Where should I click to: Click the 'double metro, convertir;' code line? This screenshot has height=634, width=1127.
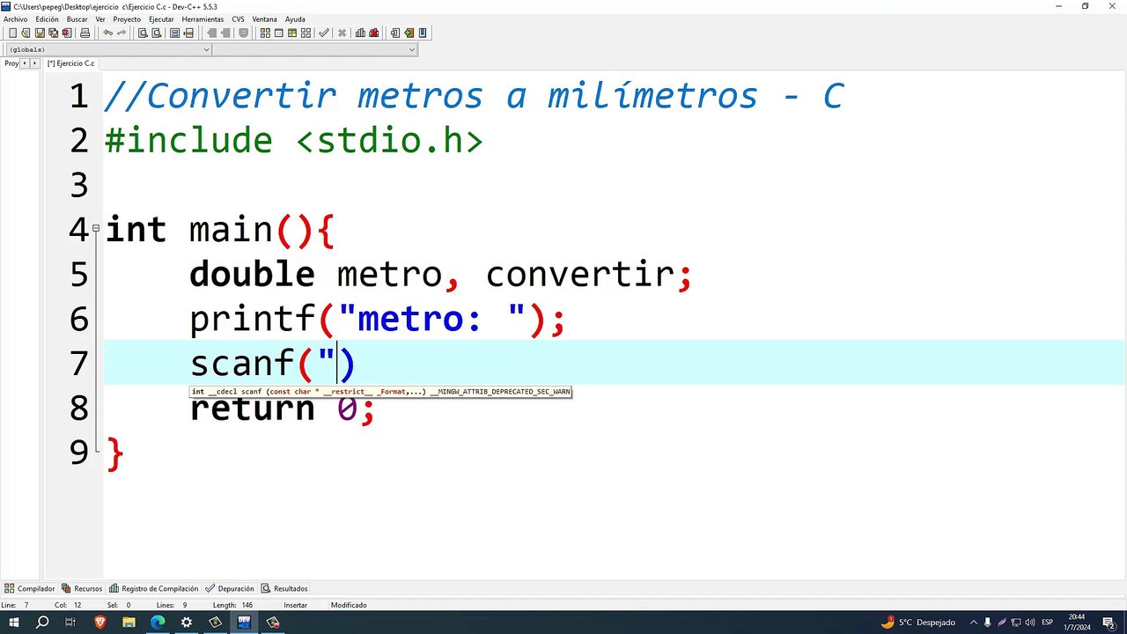point(440,275)
